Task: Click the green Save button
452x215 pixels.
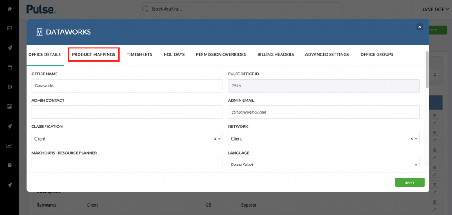Action: [410, 182]
